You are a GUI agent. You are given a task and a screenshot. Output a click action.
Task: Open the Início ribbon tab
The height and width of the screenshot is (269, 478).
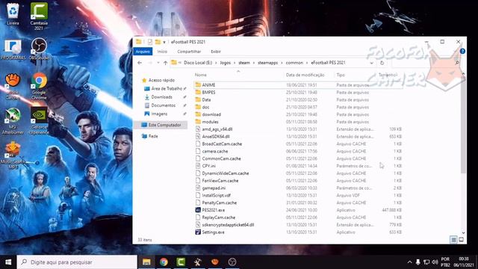click(x=162, y=52)
